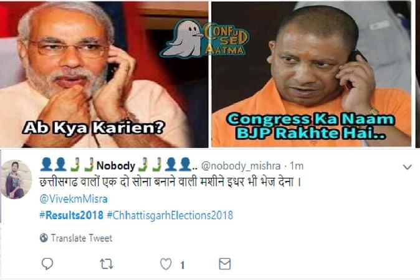Image resolution: width=420 pixels, height=280 pixels.
Task: Click the tweet author's profile picture
Action: [17, 179]
